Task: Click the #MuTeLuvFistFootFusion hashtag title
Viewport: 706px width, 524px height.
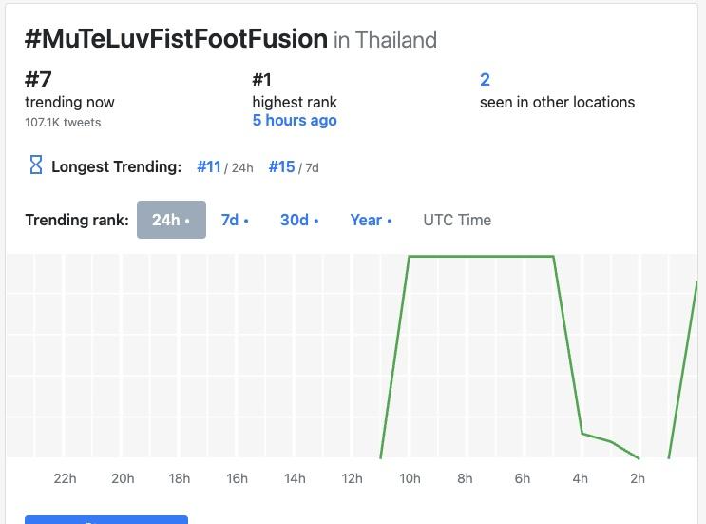Action: [176, 39]
